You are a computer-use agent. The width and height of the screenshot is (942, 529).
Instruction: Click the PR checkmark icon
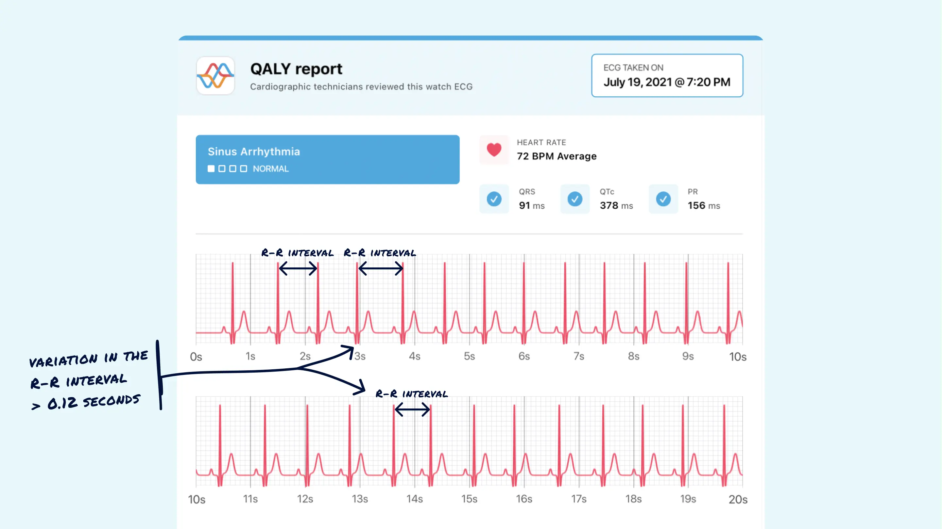(x=663, y=199)
